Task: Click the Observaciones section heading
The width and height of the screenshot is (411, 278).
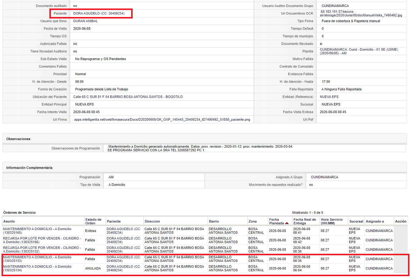Action: [18, 139]
